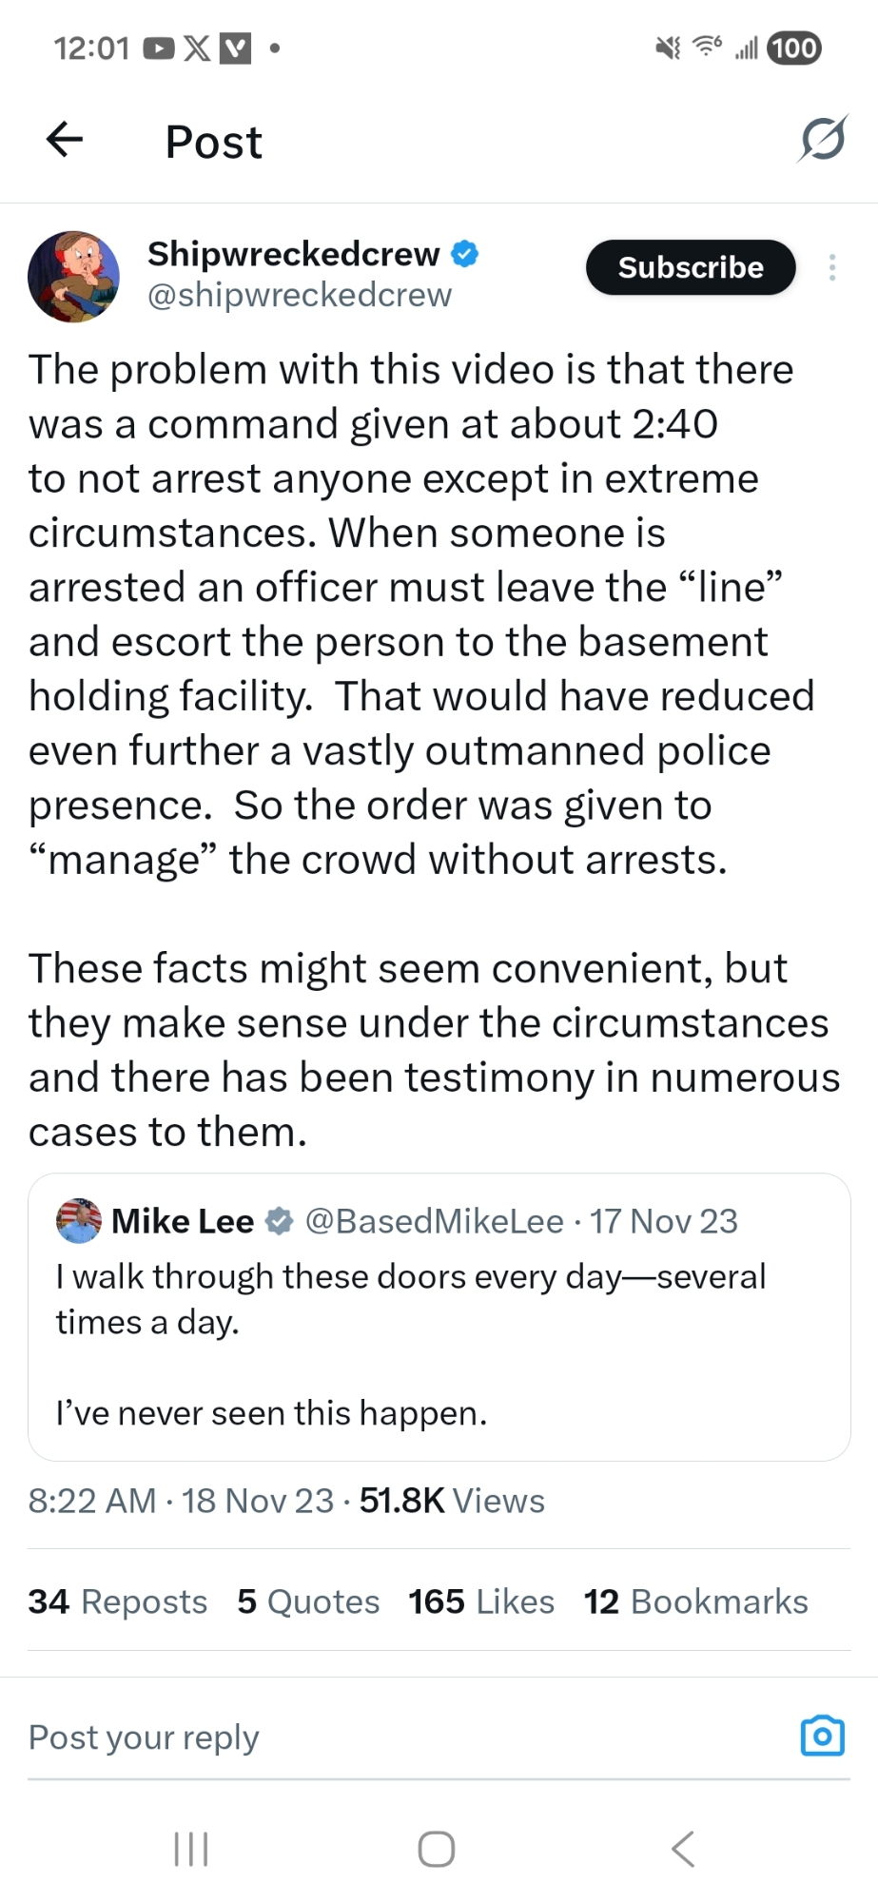Tap Android recent apps navigation button
The image size is (878, 1902).
tap(191, 1849)
